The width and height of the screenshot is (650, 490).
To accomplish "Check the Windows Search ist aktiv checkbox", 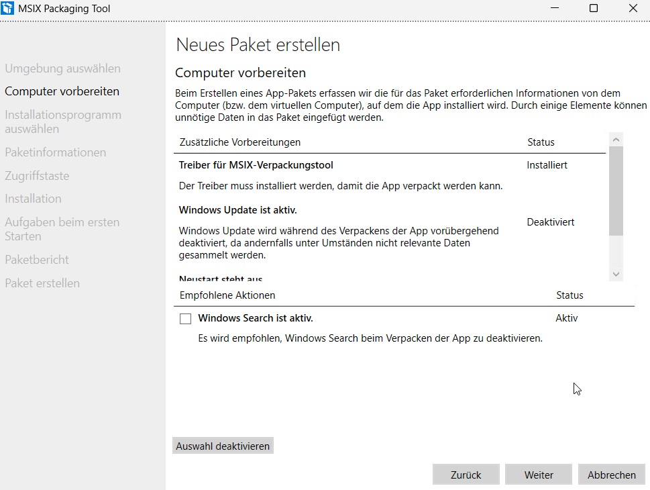I will pyautogui.click(x=186, y=319).
